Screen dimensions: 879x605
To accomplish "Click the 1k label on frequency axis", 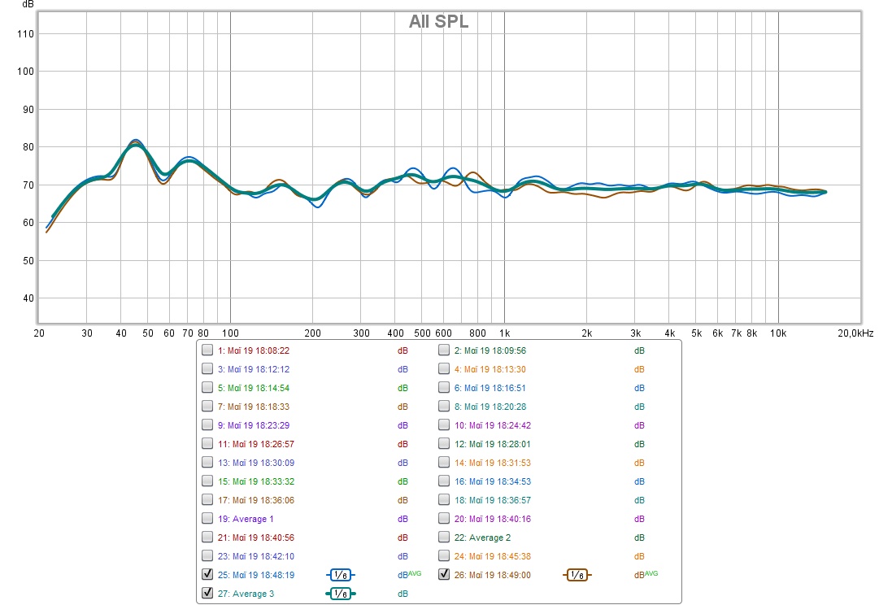I will click(x=504, y=333).
